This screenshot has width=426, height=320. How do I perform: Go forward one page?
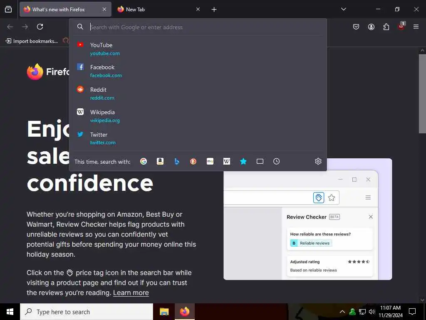(x=25, y=27)
